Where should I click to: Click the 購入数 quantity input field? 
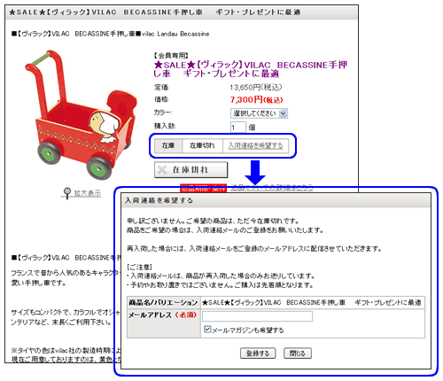pyautogui.click(x=238, y=128)
